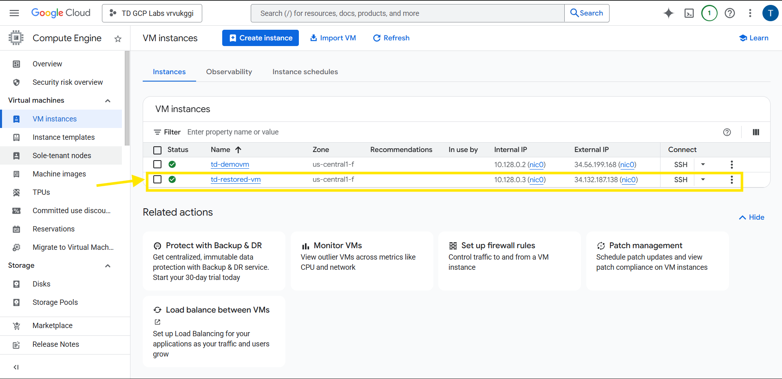Open the td-restored-vm instance link
The height and width of the screenshot is (379, 782).
click(235, 180)
